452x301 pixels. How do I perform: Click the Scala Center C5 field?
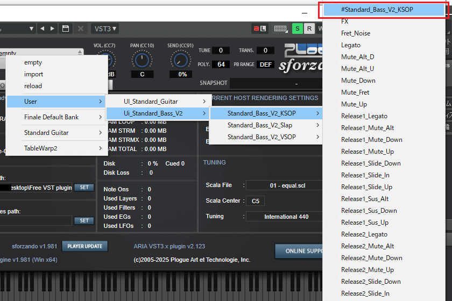point(256,201)
